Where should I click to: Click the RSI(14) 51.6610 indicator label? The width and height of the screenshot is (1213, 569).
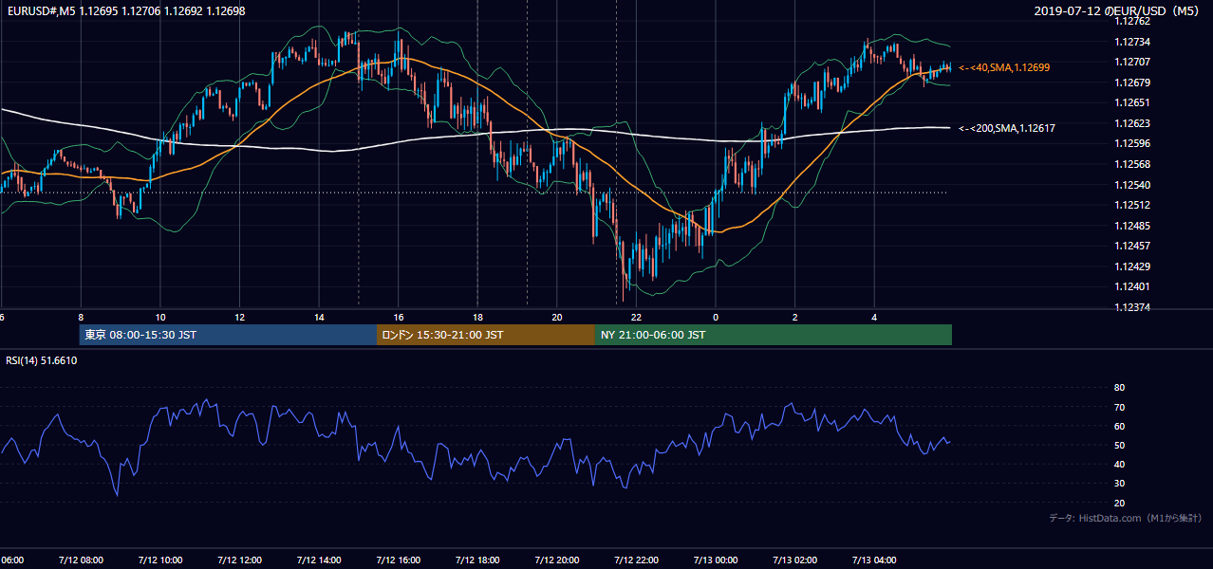(42, 361)
